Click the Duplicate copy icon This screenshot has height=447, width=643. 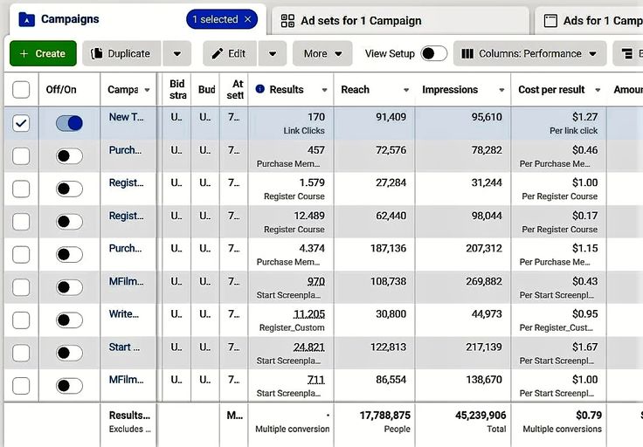coord(97,53)
